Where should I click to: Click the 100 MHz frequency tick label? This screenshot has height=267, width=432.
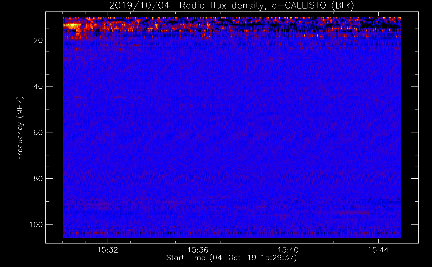(36, 225)
